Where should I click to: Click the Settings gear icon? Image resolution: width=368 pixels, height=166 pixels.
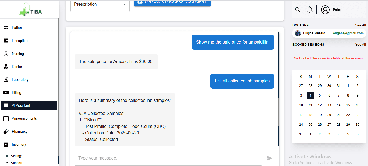click(7, 156)
